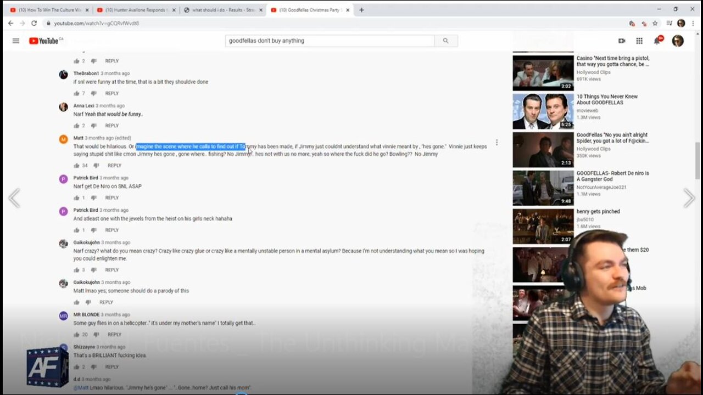
Task: Open the YouTube hamburger guide menu
Action: (16, 41)
